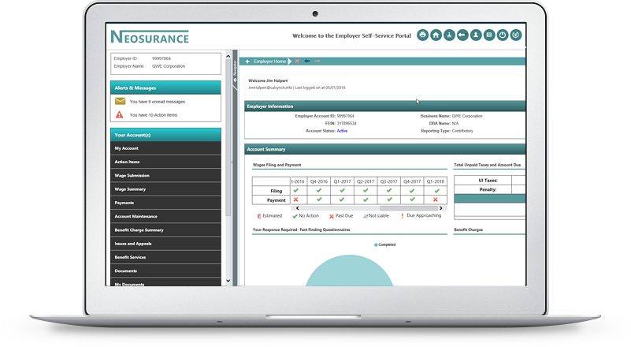
Task: Click the power logout icon
Action: 503,35
